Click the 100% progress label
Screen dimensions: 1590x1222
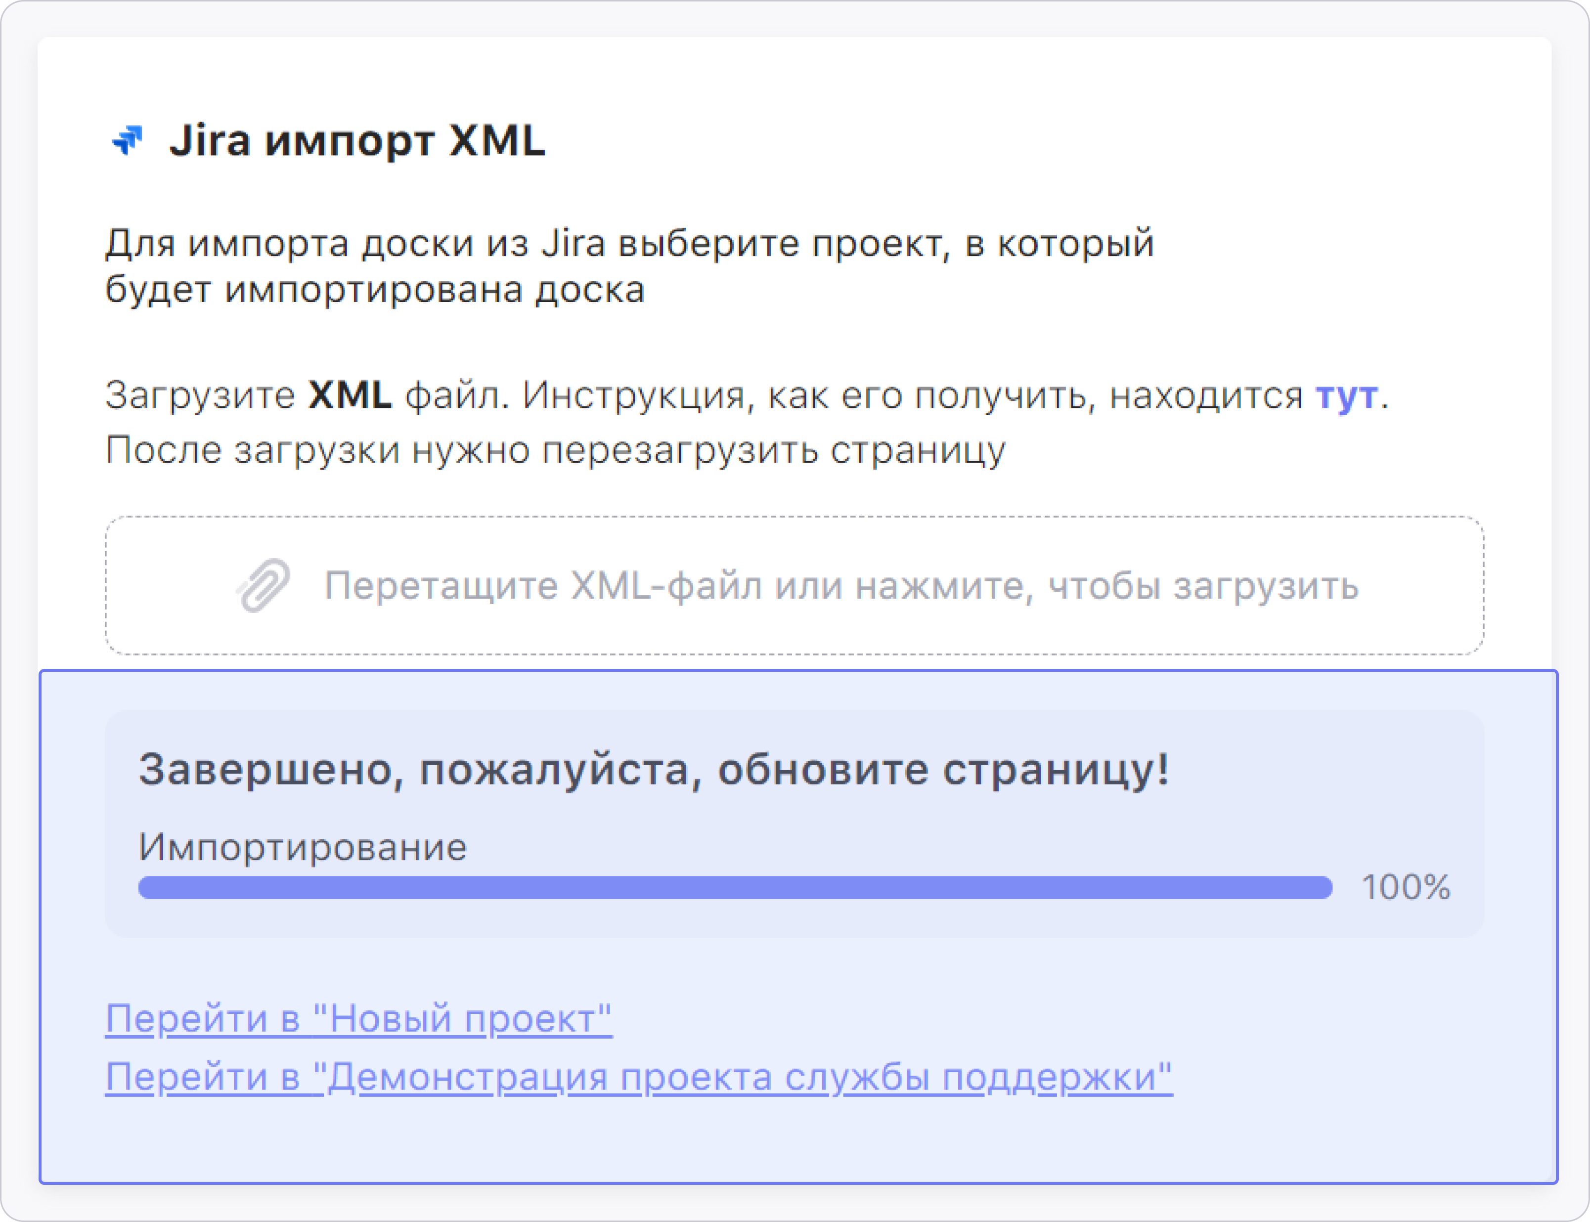point(1405,887)
